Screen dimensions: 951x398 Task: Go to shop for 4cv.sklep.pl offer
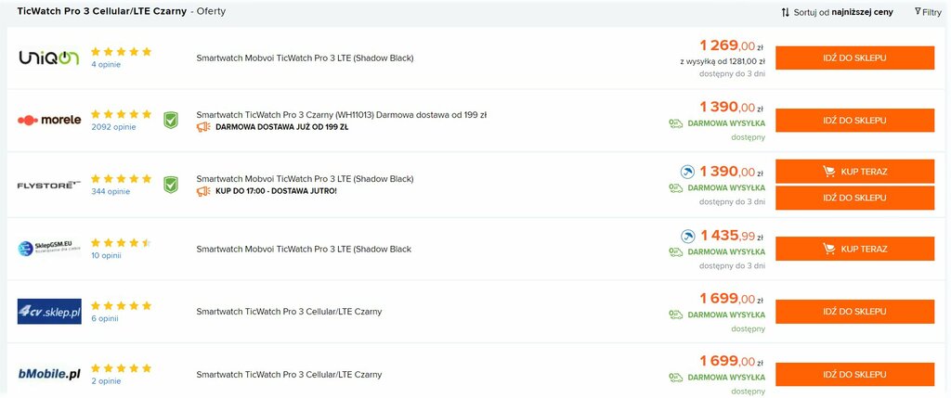click(854, 312)
